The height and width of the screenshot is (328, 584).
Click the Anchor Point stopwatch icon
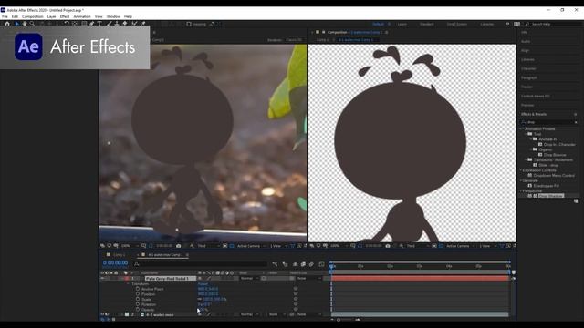(138, 289)
